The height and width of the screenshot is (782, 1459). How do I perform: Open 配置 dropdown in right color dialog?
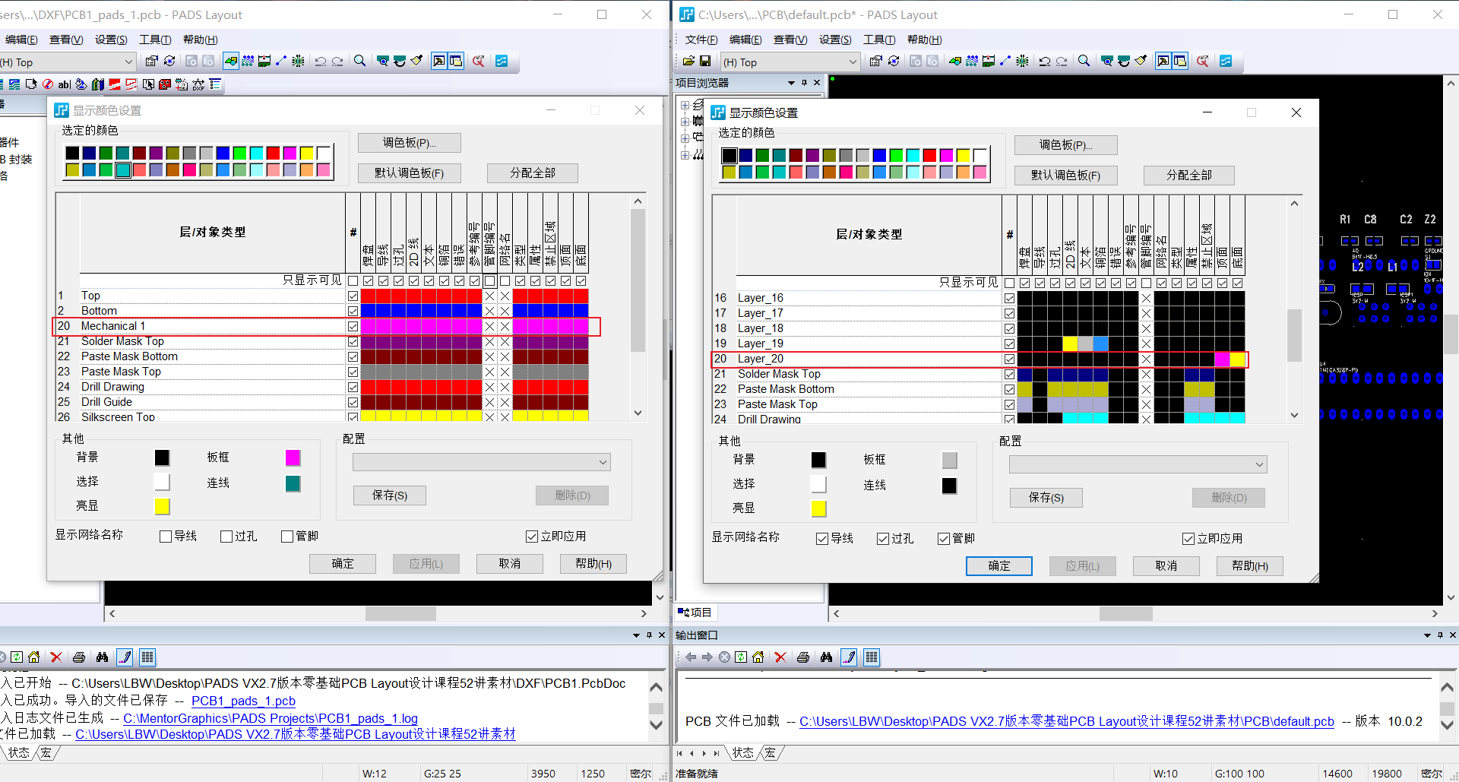[1138, 464]
